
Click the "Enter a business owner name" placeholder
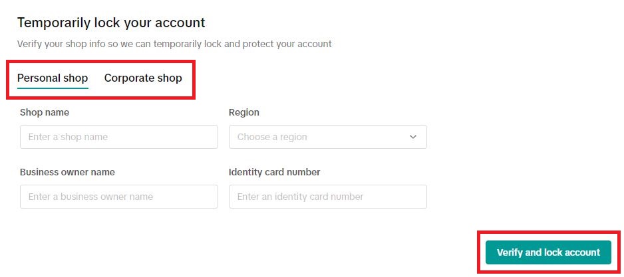pyautogui.click(x=90, y=197)
